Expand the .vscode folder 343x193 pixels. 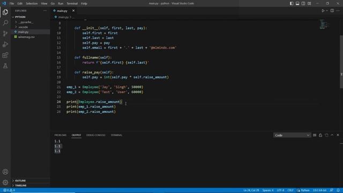(23, 27)
